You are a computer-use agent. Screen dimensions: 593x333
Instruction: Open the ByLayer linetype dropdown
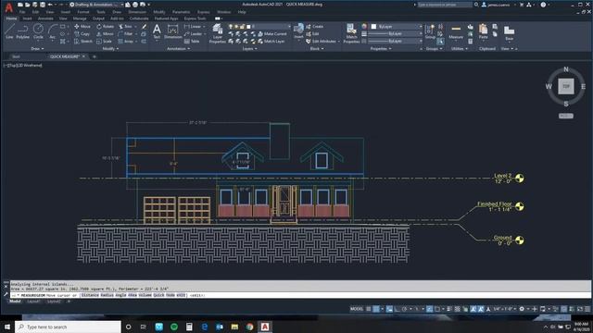coord(395,41)
